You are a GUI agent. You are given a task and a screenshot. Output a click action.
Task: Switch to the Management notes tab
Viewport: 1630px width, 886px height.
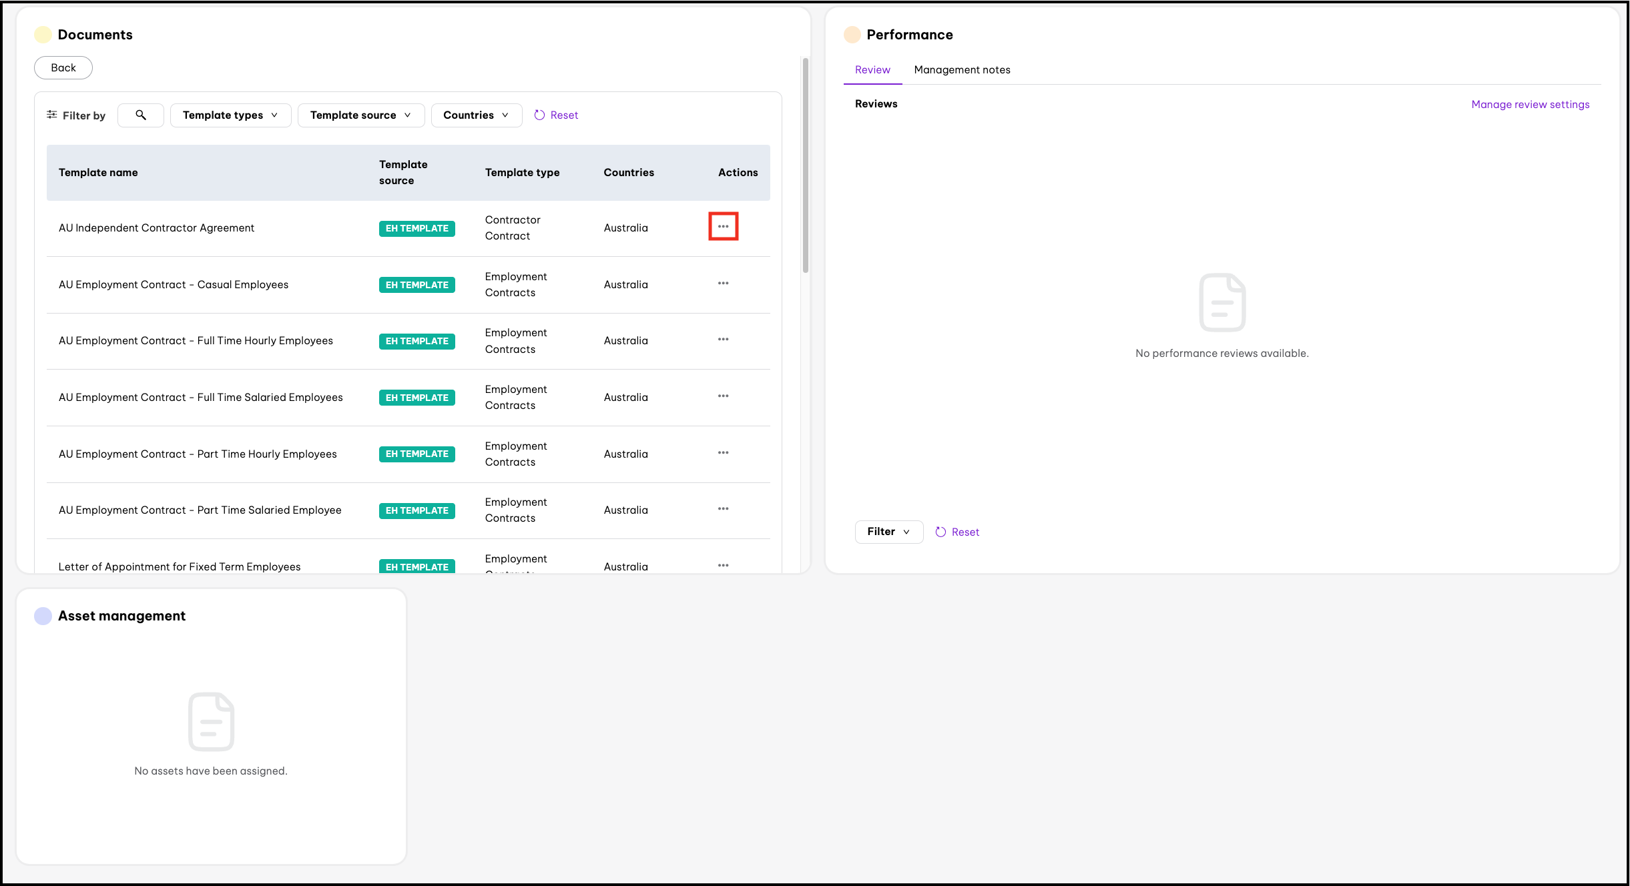[x=962, y=70]
